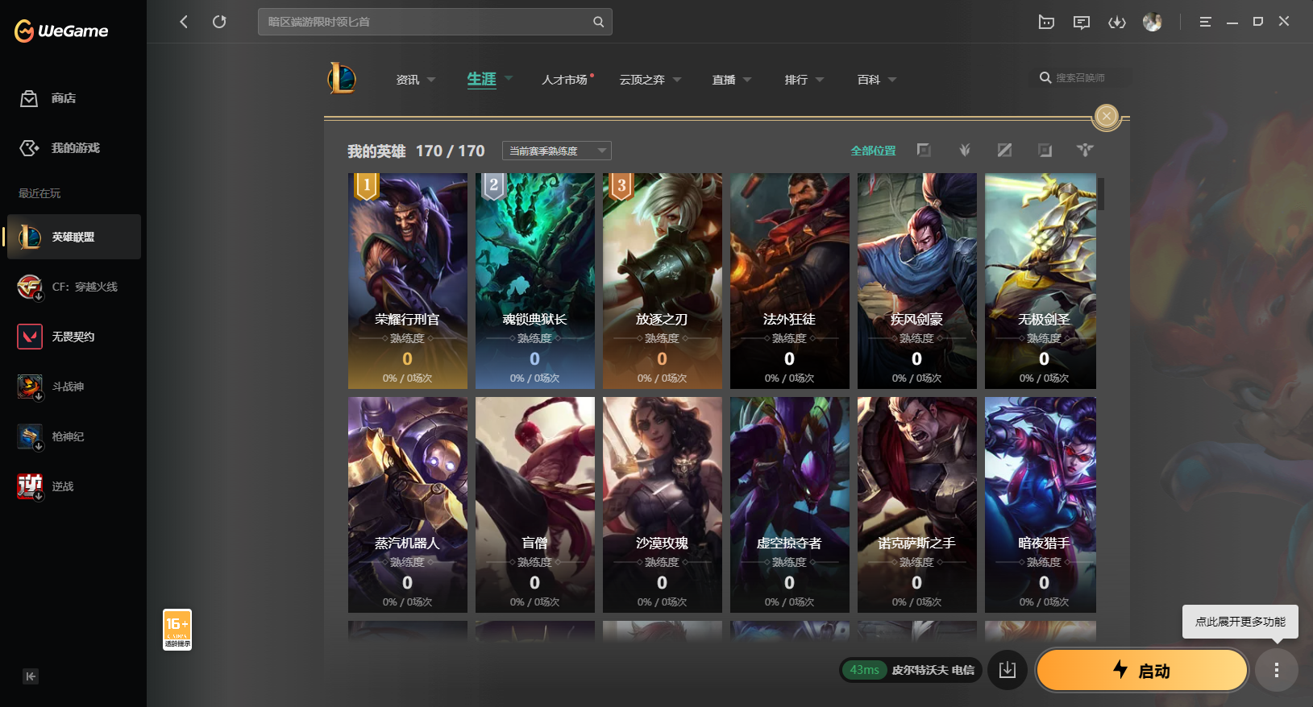Screen dimensions: 1313x707
Task: Click the 43ms server status
Action: pyautogui.click(x=864, y=670)
